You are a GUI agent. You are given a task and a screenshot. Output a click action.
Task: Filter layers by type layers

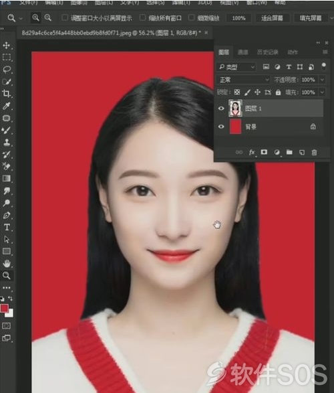(289, 67)
